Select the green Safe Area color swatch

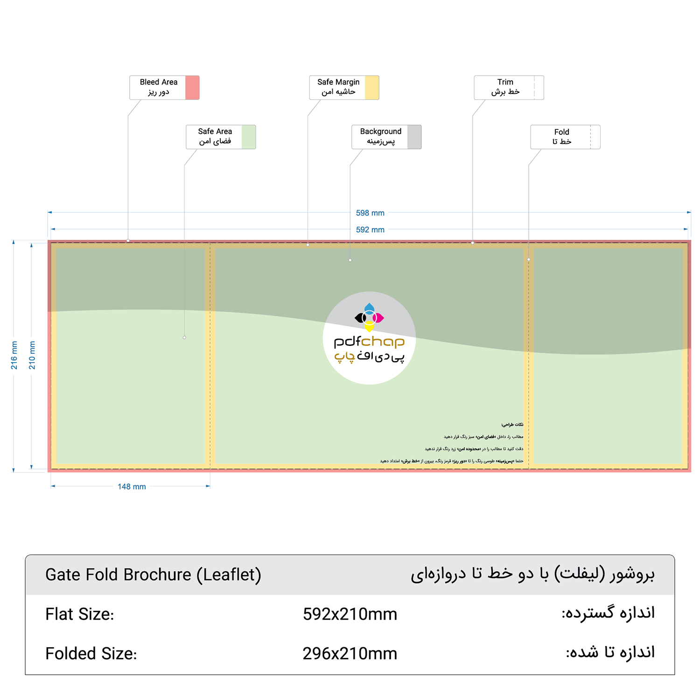pyautogui.click(x=249, y=137)
